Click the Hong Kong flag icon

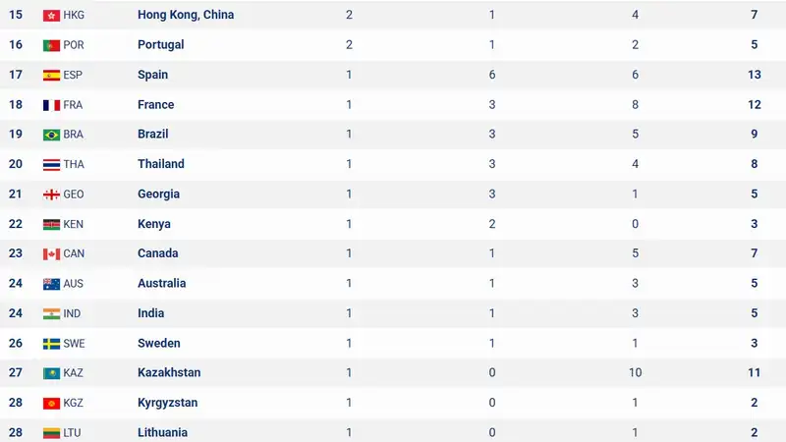(51, 16)
